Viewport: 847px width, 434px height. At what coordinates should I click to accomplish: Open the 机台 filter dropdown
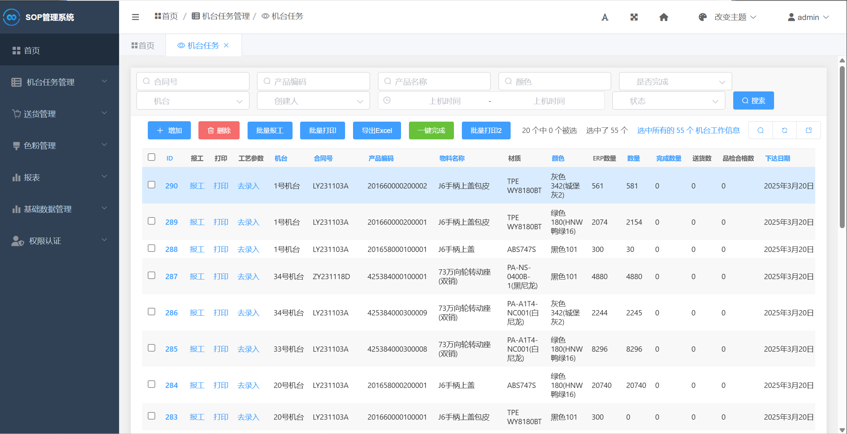[193, 101]
